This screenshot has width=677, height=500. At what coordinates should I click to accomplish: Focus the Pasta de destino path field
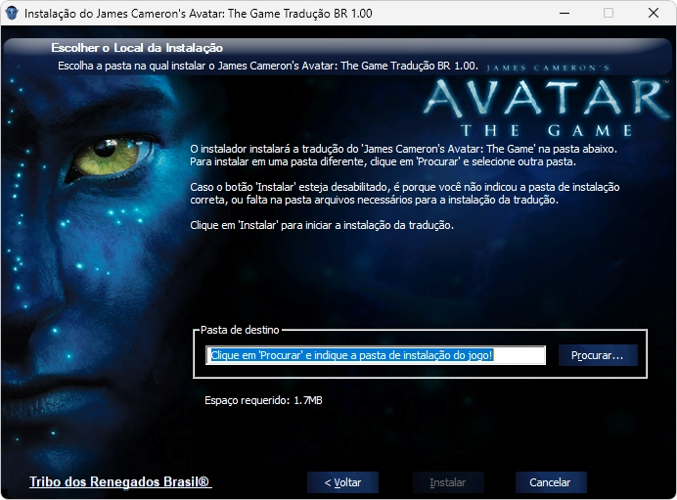pos(376,355)
